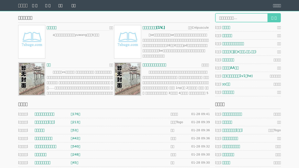Open the lower sidebar novel by author Togo
Screen dimensions: 299x168
[232, 130]
